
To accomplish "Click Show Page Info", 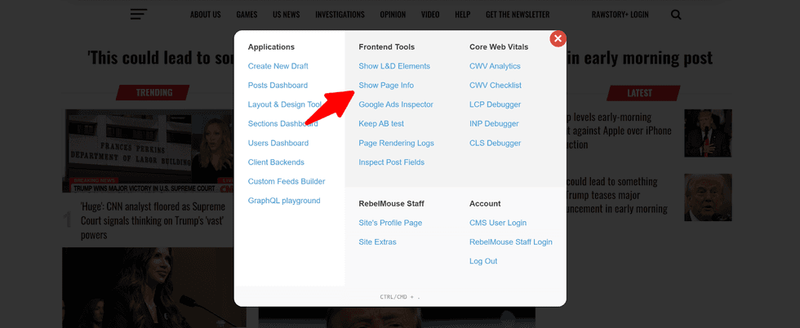I will (x=386, y=85).
